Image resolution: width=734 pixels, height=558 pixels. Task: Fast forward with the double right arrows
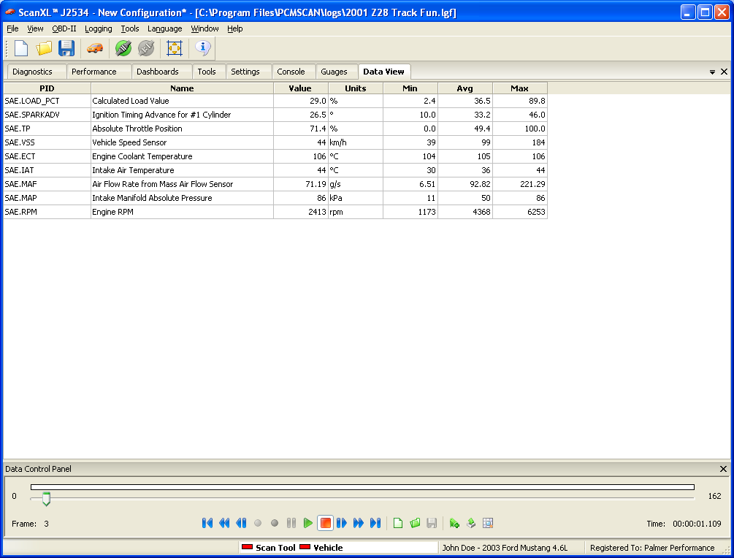click(359, 523)
